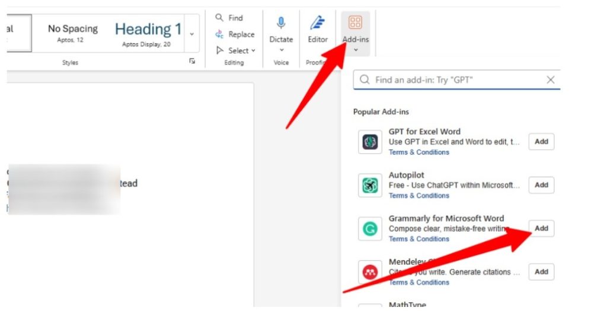Open Mendeley Terms & Conditions link
This screenshot has height=311, width=607.
(419, 283)
